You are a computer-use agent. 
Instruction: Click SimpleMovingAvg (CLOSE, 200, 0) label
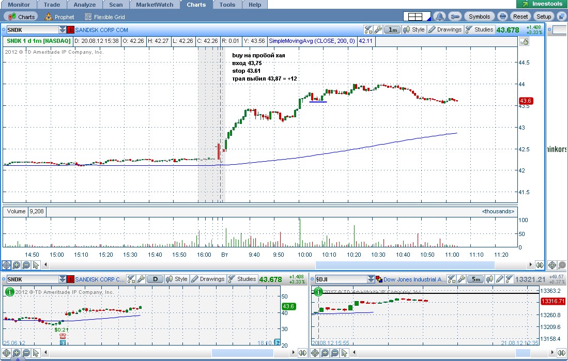[x=312, y=41]
